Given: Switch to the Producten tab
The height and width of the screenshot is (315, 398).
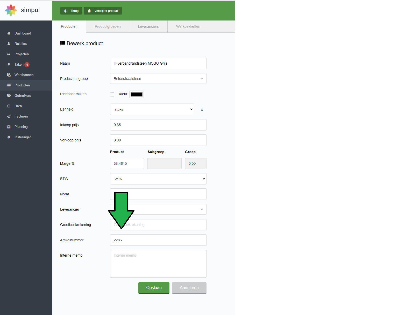Looking at the screenshot, I should pos(69,26).
